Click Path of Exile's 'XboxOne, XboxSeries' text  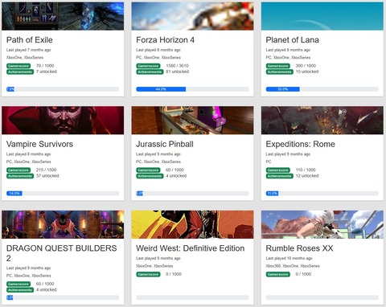tap(25, 58)
